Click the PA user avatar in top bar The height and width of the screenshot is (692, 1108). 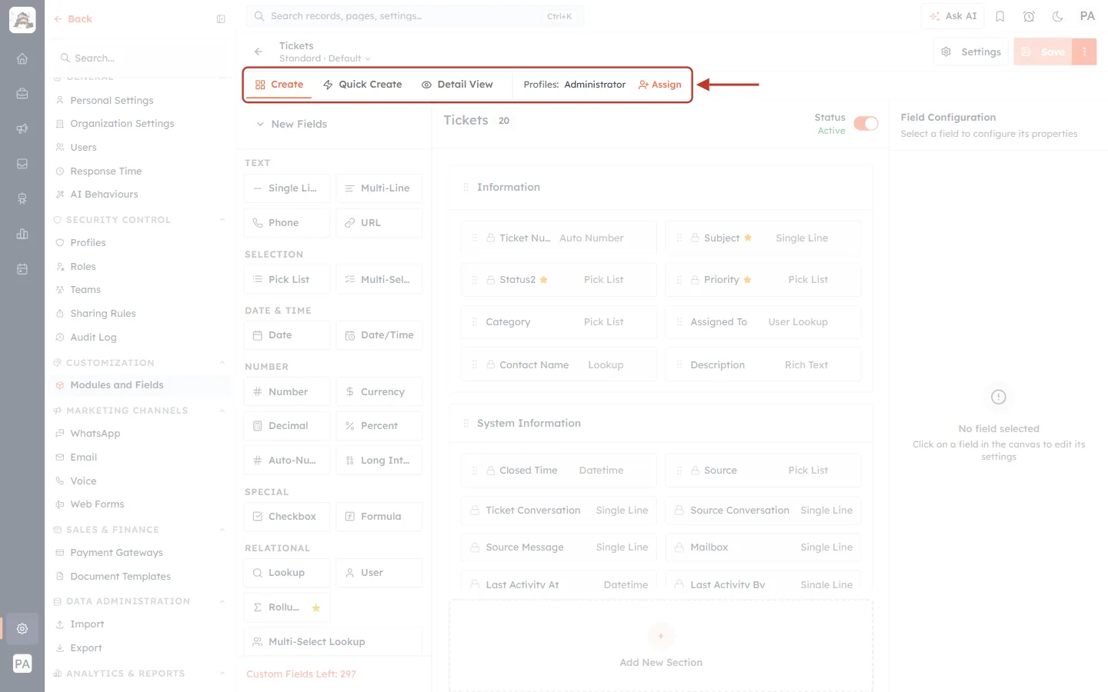coord(1087,16)
